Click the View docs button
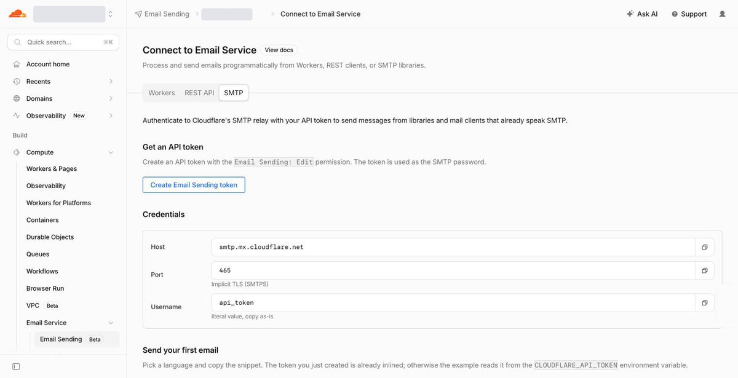The width and height of the screenshot is (738, 378). (x=279, y=50)
